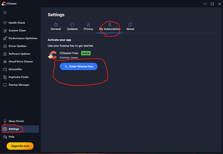Collapse sidebar with hamburger menu

[5, 13]
